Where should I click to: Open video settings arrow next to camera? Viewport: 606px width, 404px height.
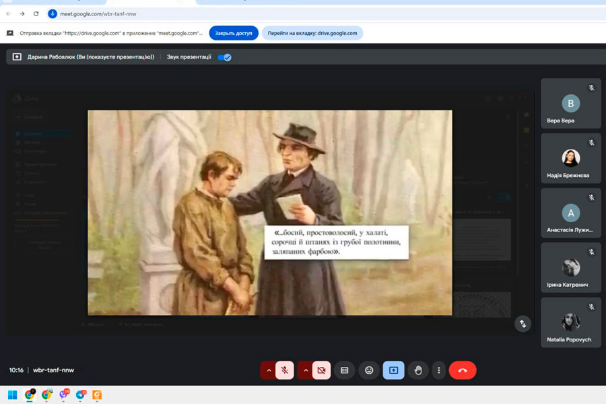[x=305, y=370]
